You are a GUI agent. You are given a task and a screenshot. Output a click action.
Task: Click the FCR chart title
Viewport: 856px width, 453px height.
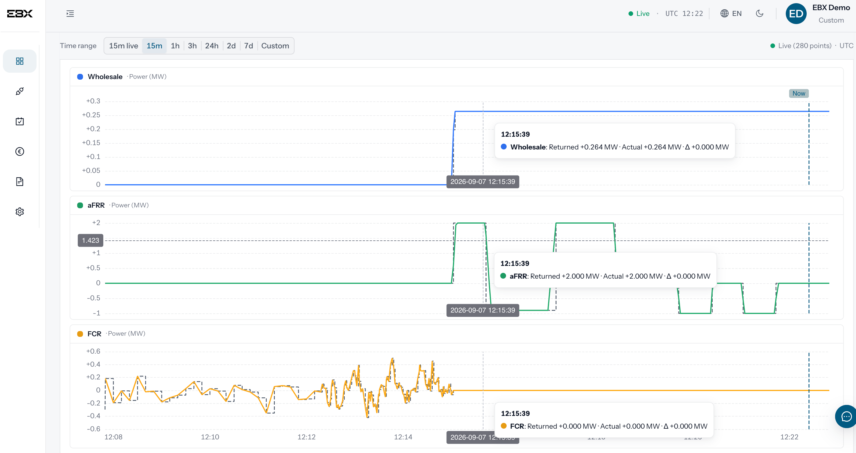tap(94, 334)
